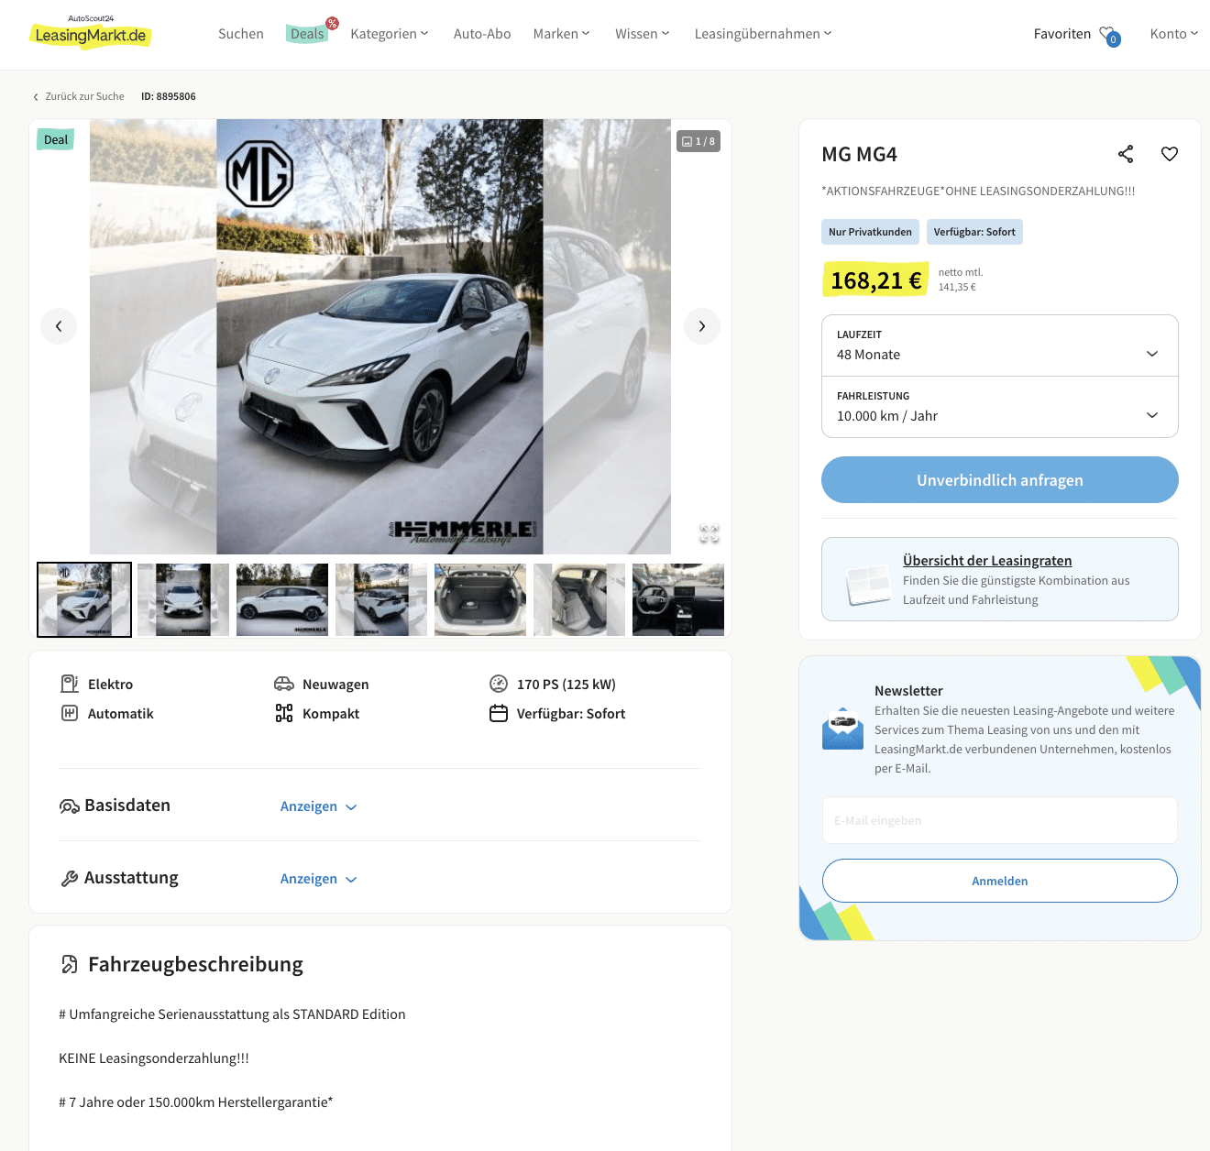
Task: Click the Fahrzeugbeschreibung document icon
Action: 70,964
